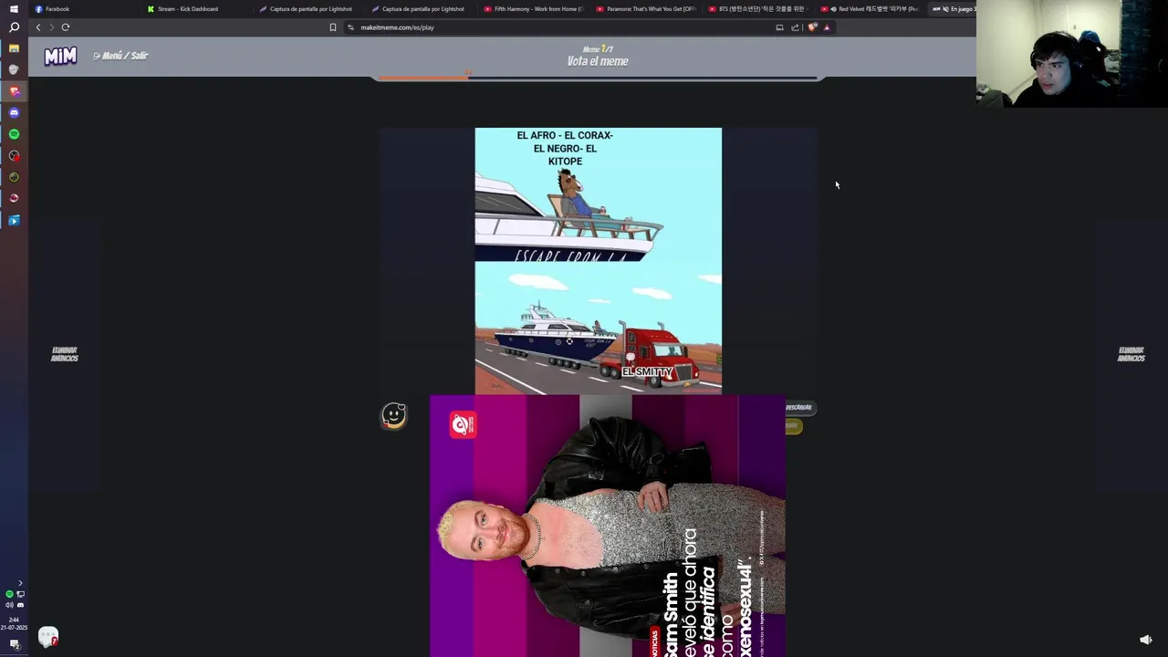Open Spotify from the taskbar
The image size is (1168, 657).
tap(14, 134)
